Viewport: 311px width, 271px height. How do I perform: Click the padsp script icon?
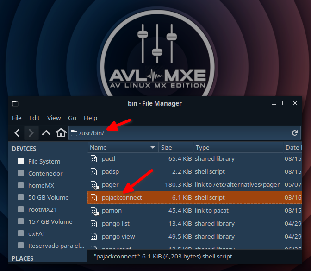[x=93, y=172]
